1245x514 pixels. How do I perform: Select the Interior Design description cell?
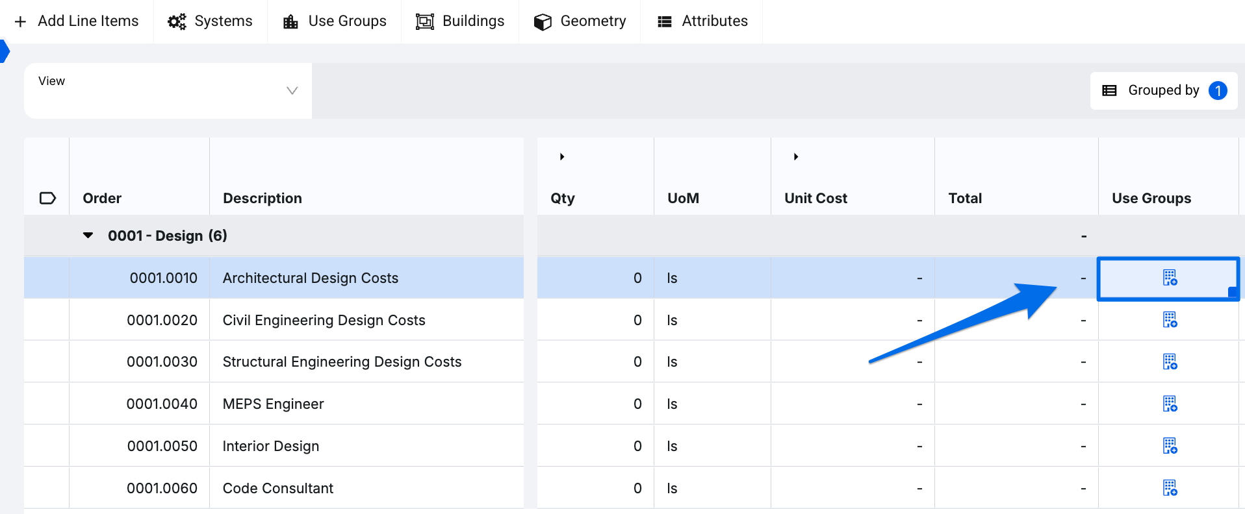[366, 446]
